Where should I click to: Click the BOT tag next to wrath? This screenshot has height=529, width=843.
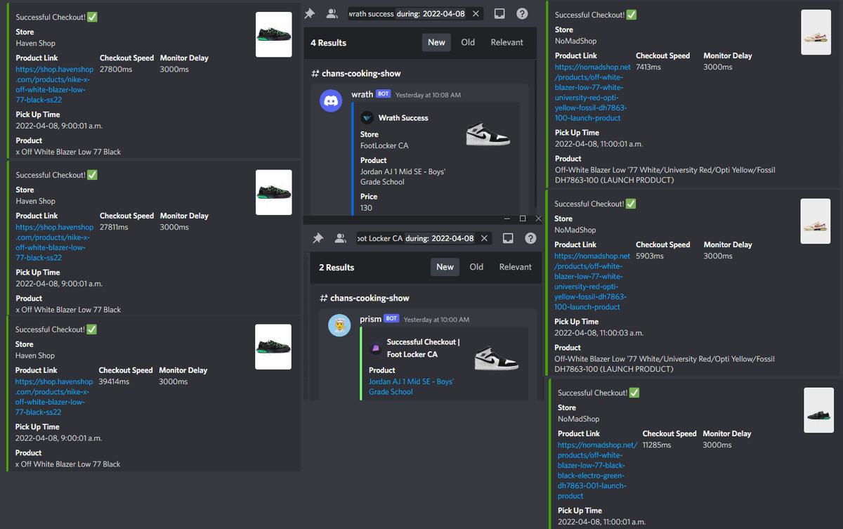384,94
